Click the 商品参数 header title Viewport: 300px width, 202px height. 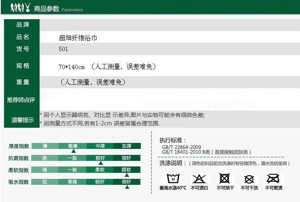46,9
